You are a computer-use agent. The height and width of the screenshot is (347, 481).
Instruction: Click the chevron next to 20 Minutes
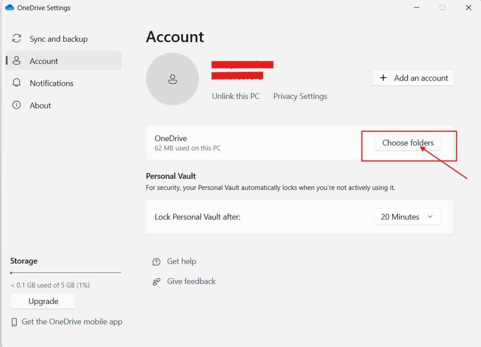pos(430,217)
